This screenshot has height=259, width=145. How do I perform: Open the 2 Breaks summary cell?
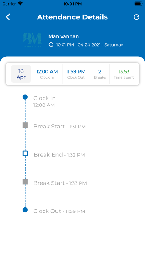[x=100, y=74]
